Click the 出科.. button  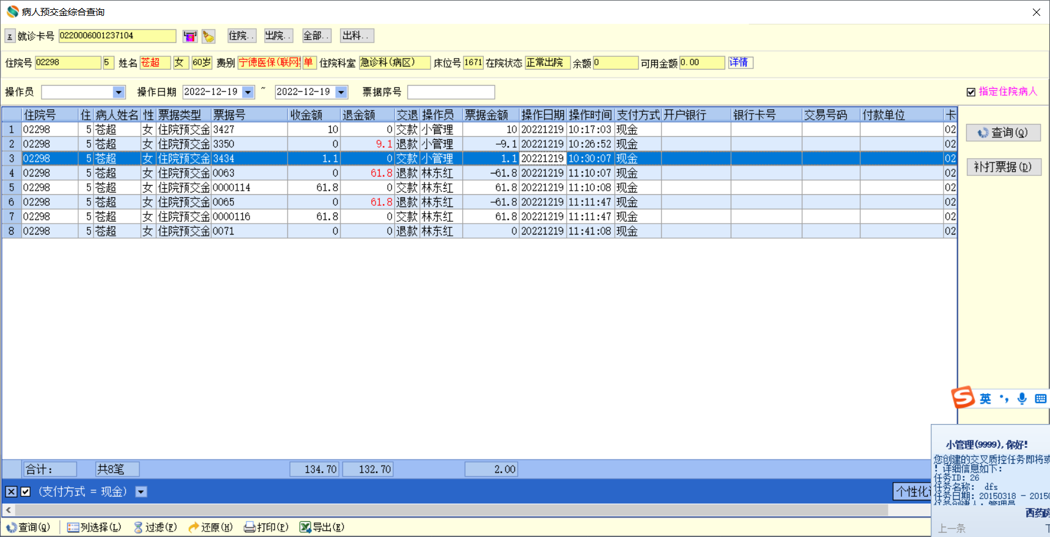click(357, 36)
